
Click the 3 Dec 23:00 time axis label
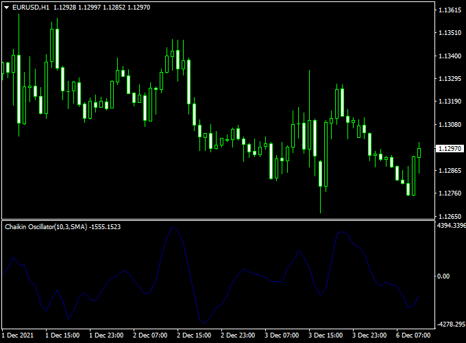(369, 335)
